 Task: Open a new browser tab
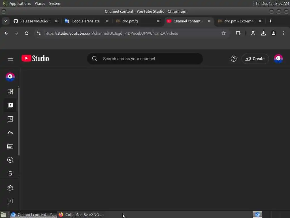pyautogui.click(x=270, y=21)
